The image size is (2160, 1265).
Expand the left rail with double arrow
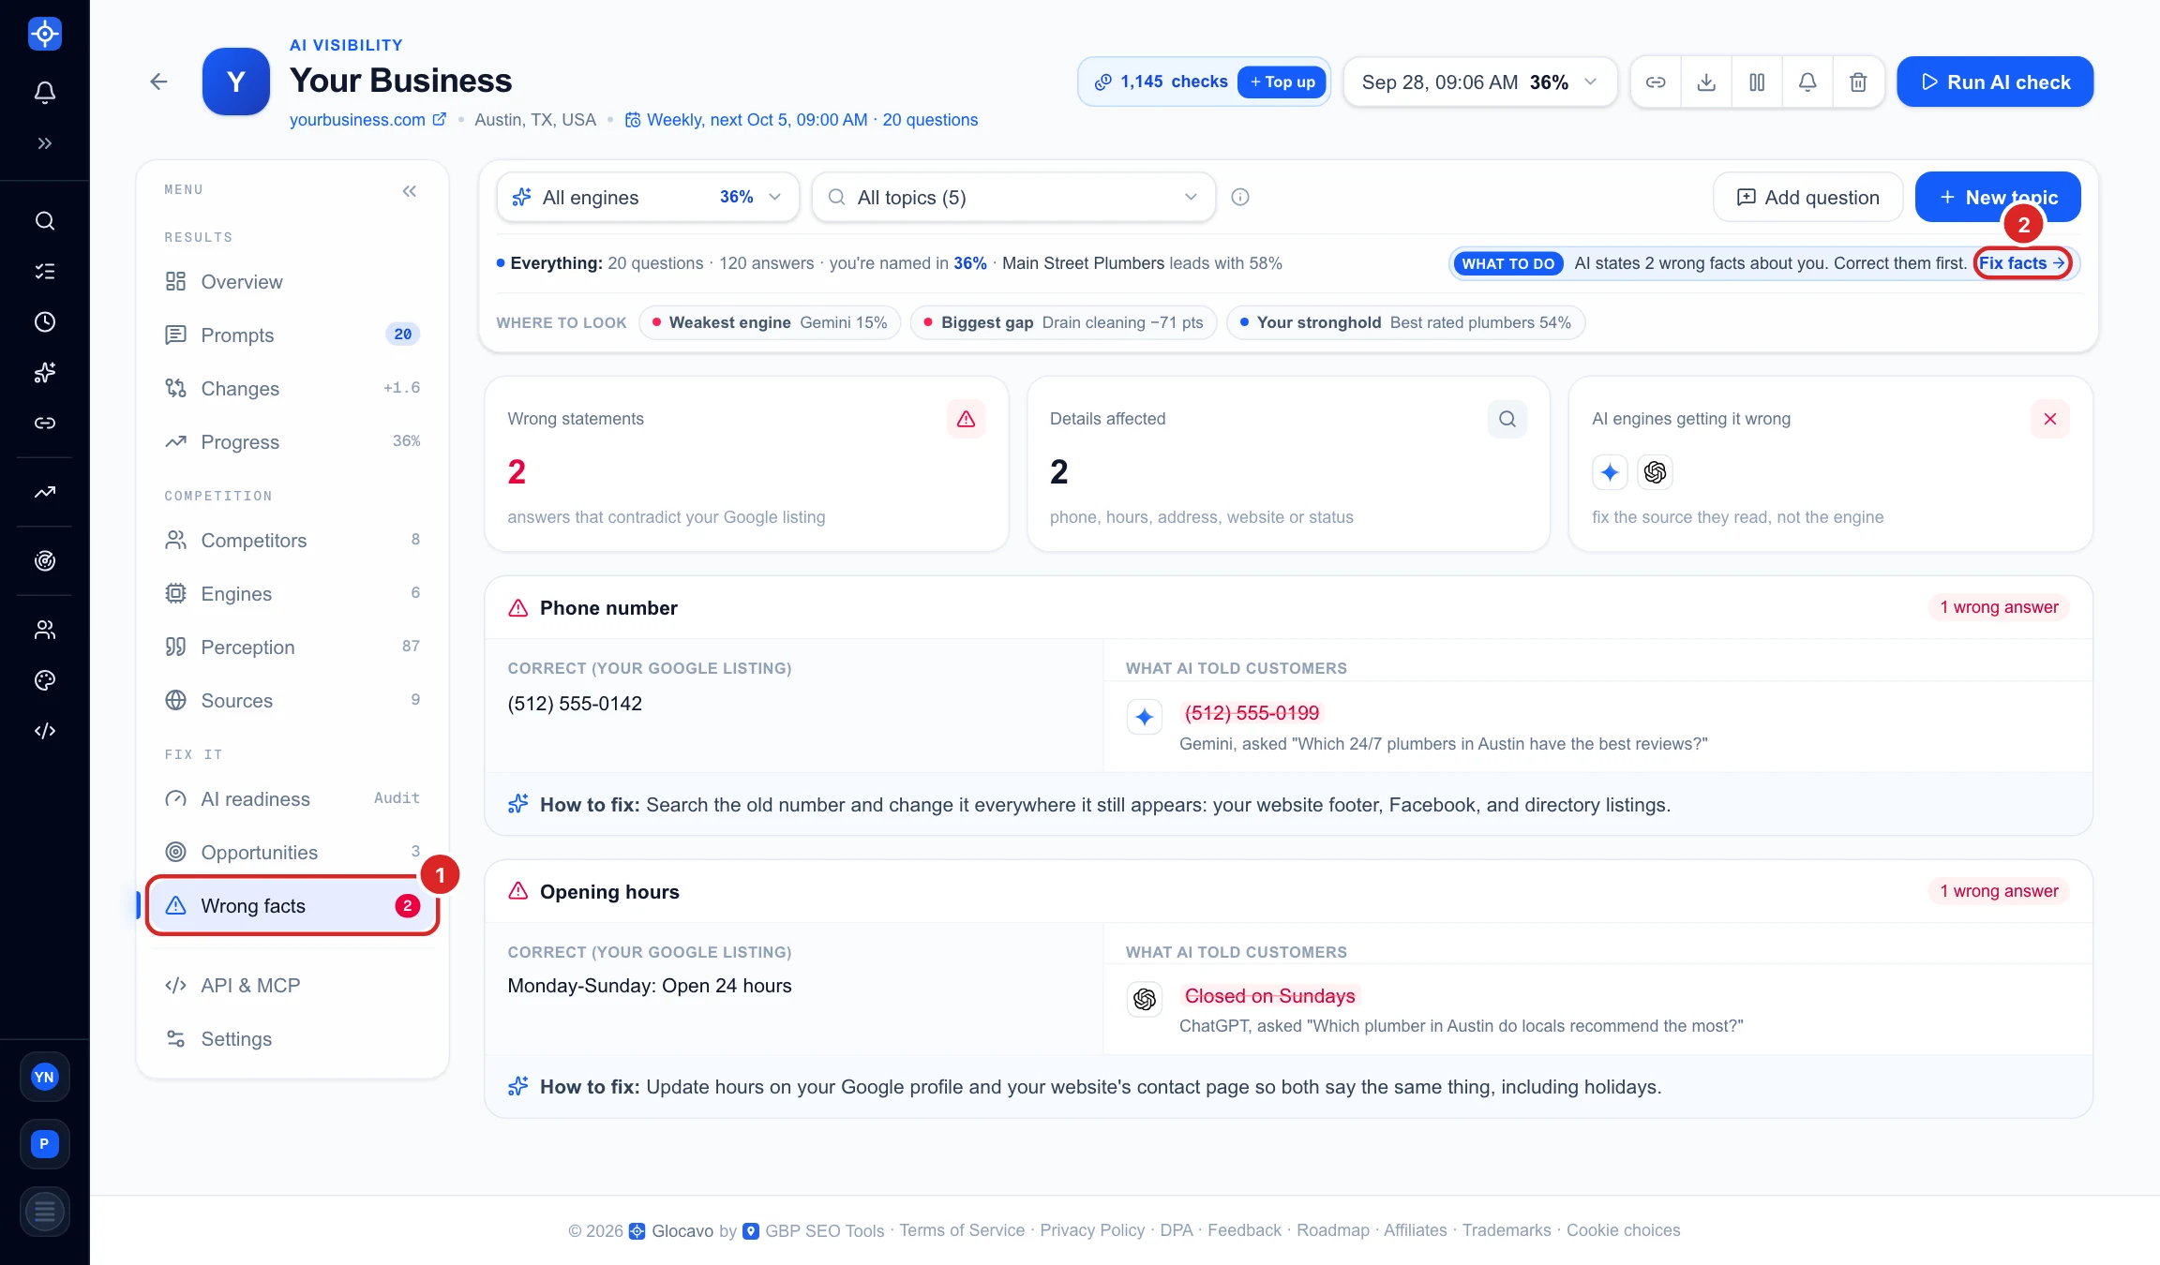[x=45, y=143]
